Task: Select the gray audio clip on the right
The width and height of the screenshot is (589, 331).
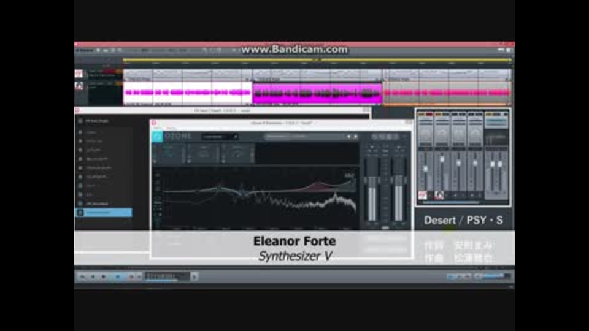Action: pyautogui.click(x=447, y=93)
